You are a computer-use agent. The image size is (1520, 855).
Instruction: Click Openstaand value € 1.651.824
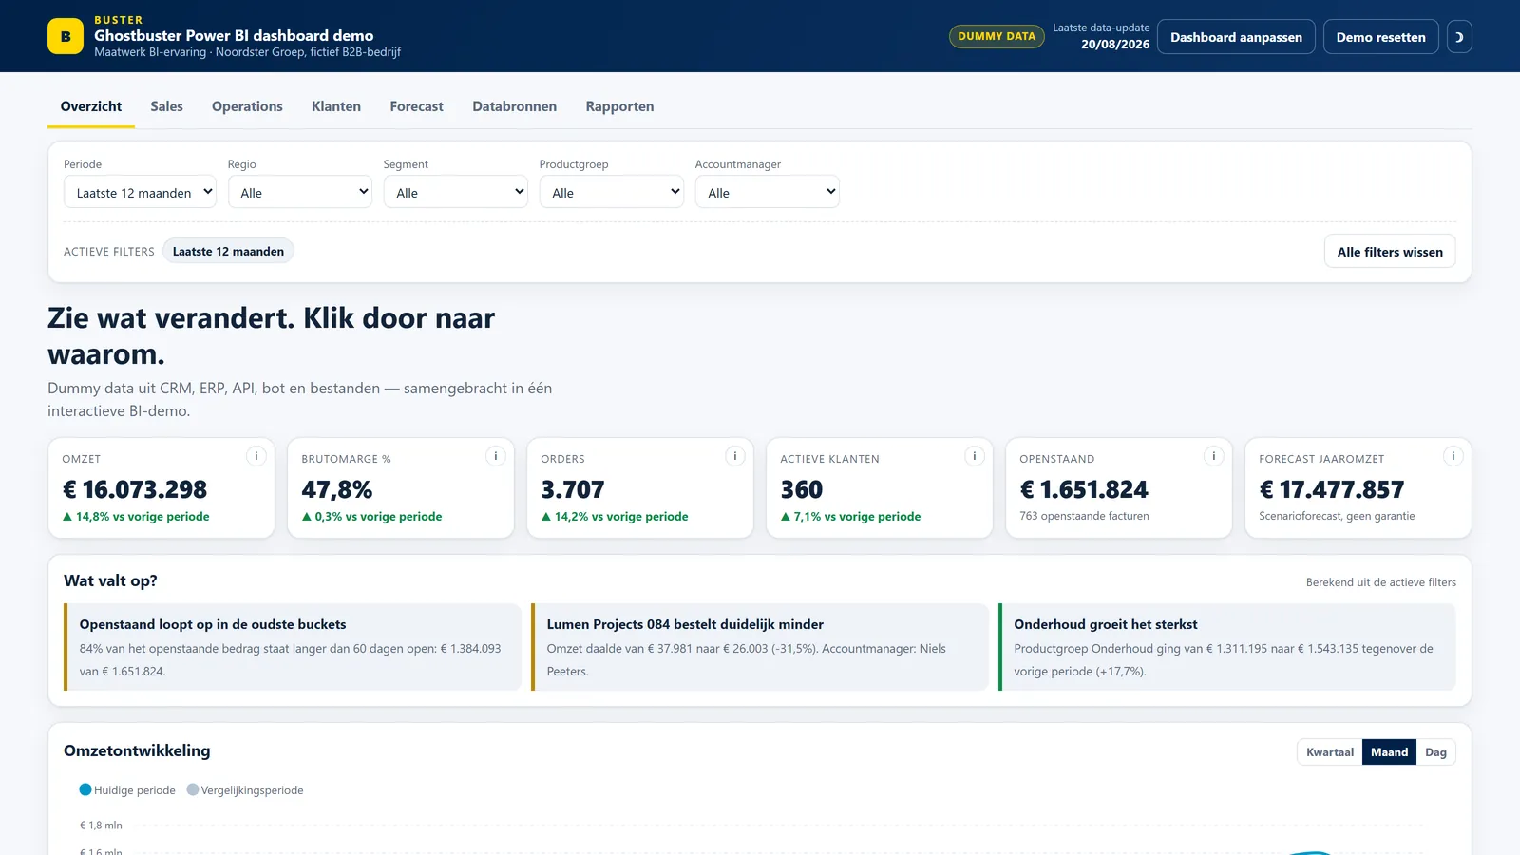[x=1084, y=489]
